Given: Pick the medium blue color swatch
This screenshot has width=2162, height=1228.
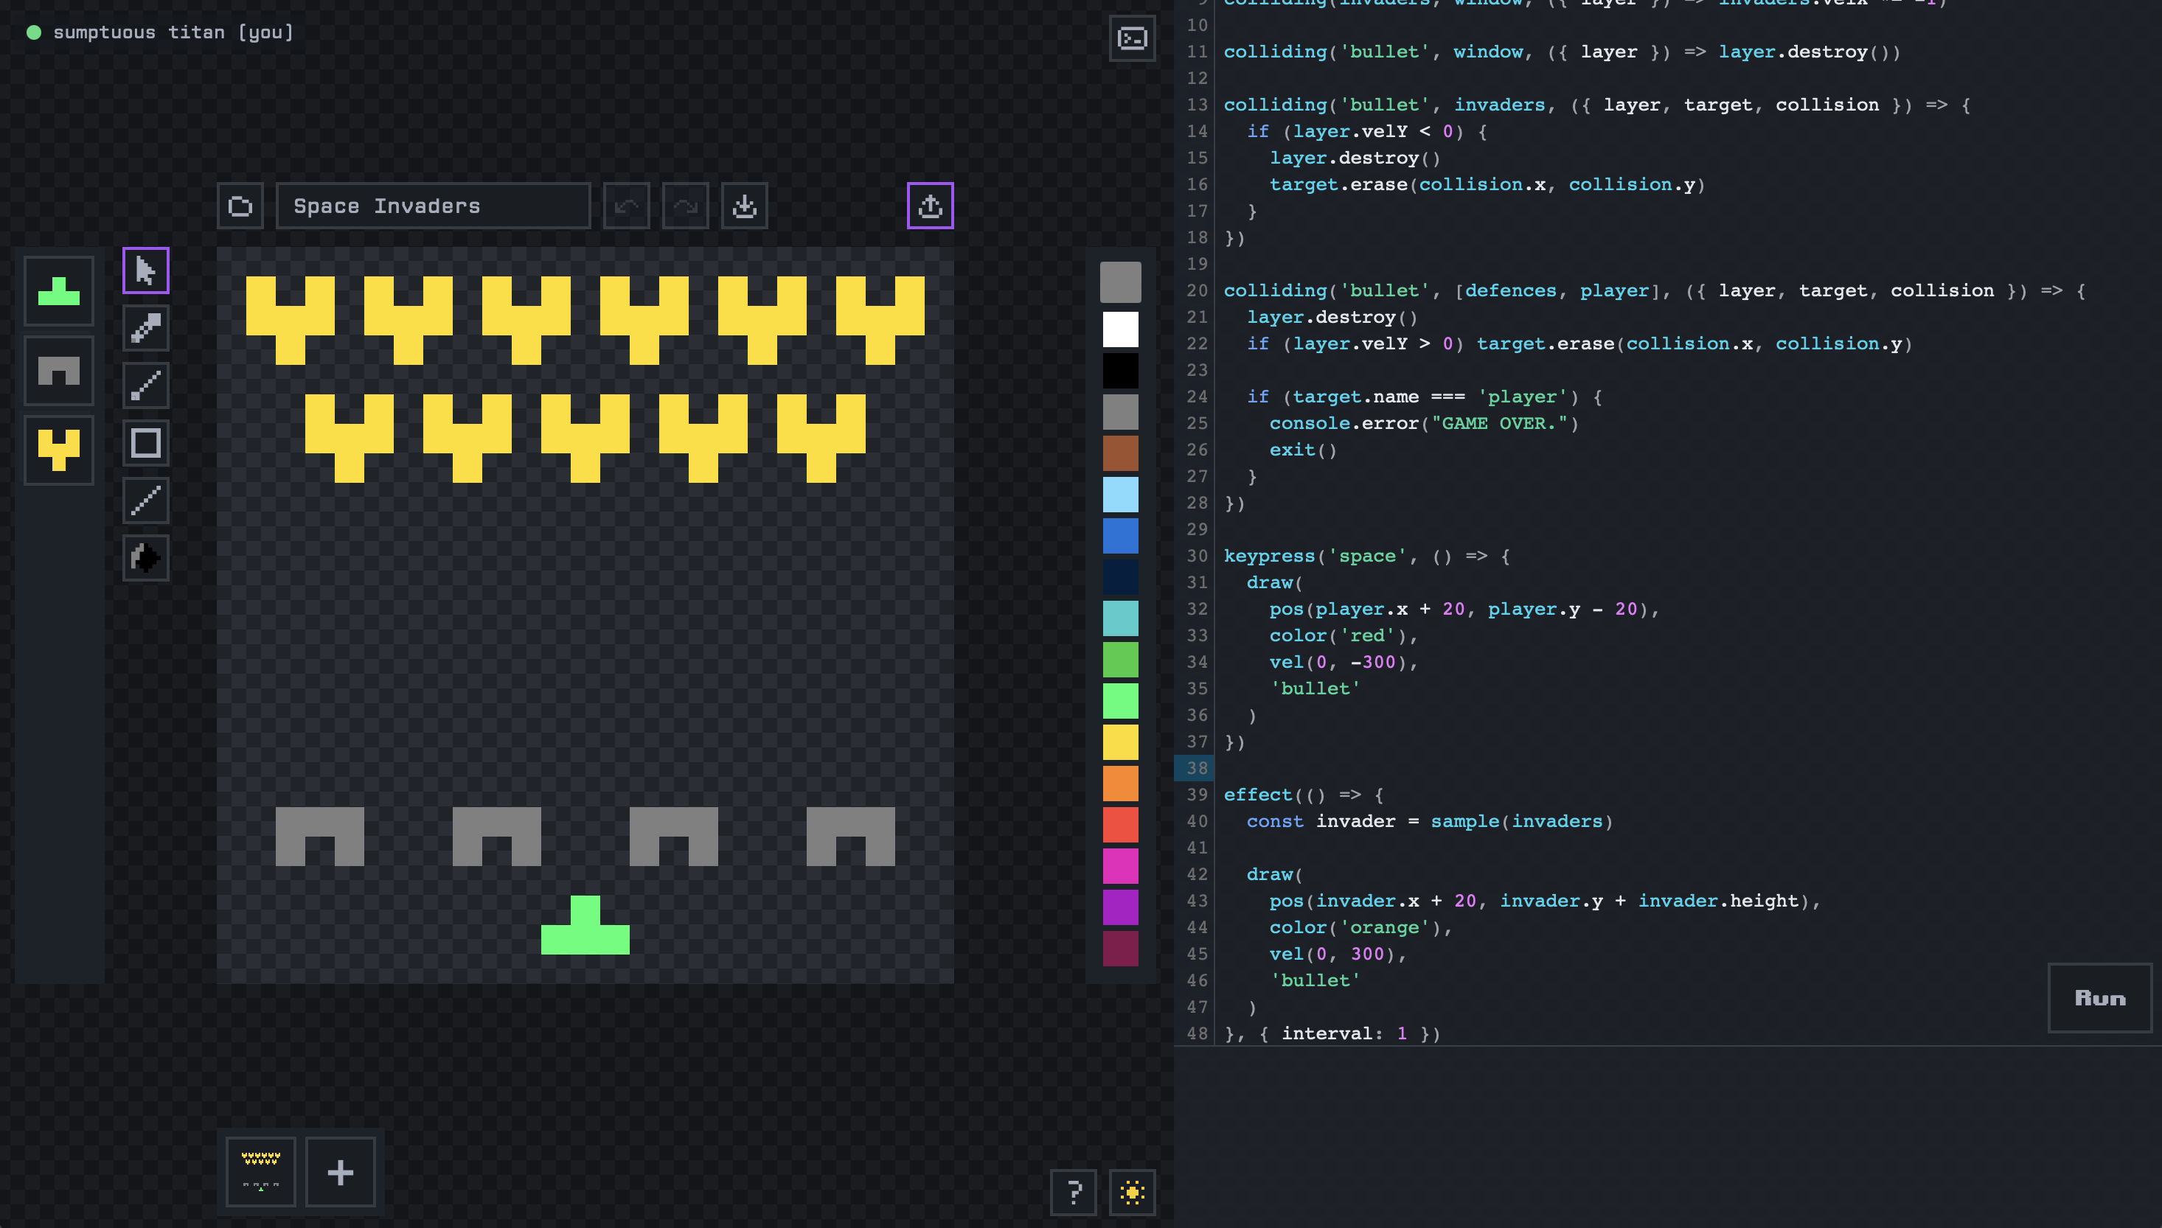Looking at the screenshot, I should tap(1120, 536).
